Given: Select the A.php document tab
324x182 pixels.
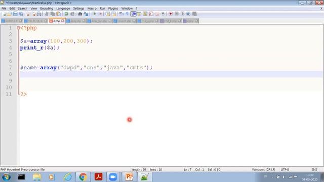Looking at the screenshot, I should tap(56, 21).
